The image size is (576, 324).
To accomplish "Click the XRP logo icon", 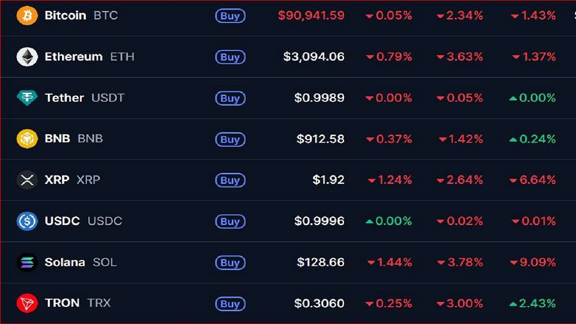I will point(27,180).
